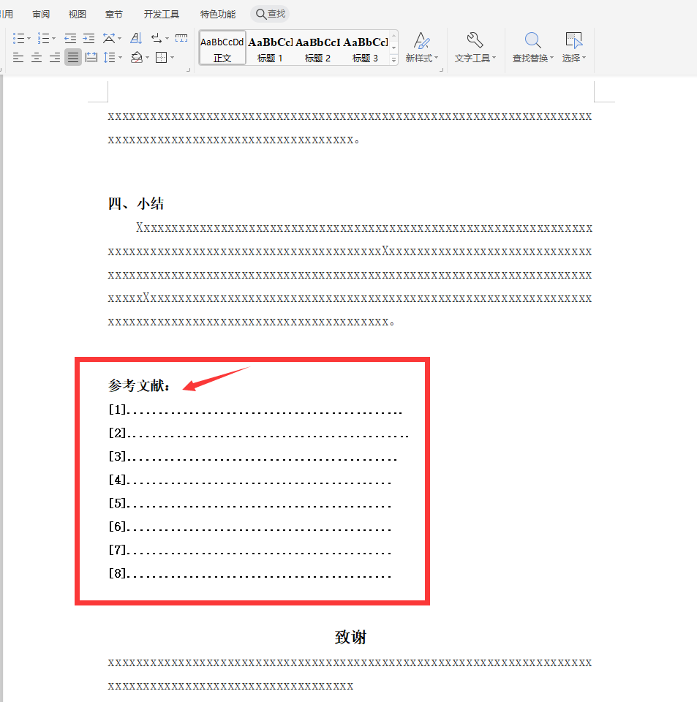Align text to the right
Viewport: 697px width, 702px height.
pos(55,58)
